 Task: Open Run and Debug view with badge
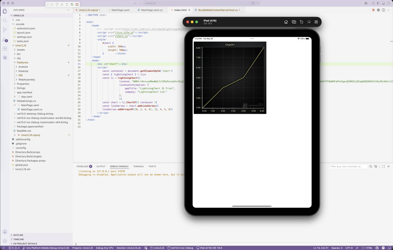pyautogui.click(x=5, y=40)
